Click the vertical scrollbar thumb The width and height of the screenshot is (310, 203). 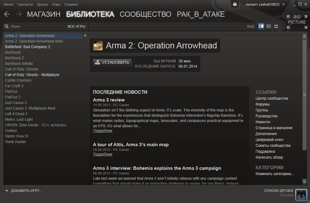[304, 95]
